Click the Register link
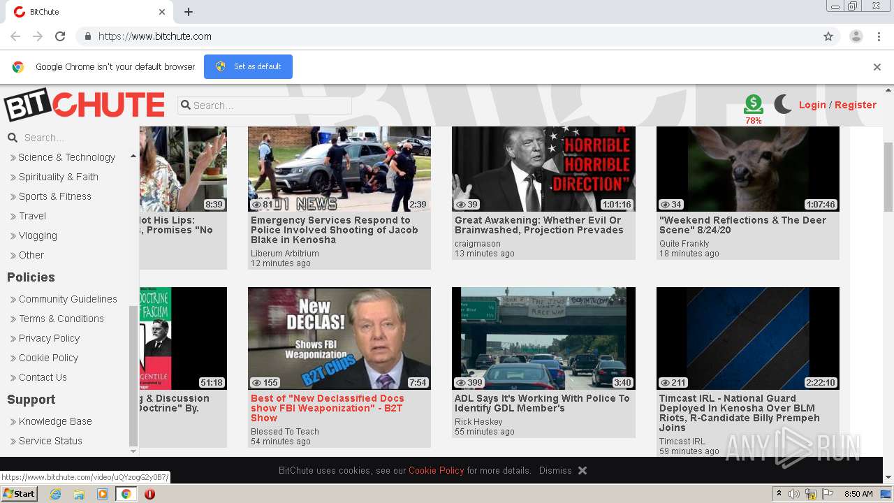The image size is (894, 503). click(x=855, y=105)
